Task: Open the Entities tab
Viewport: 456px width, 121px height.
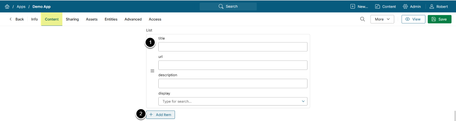Action: tap(111, 19)
